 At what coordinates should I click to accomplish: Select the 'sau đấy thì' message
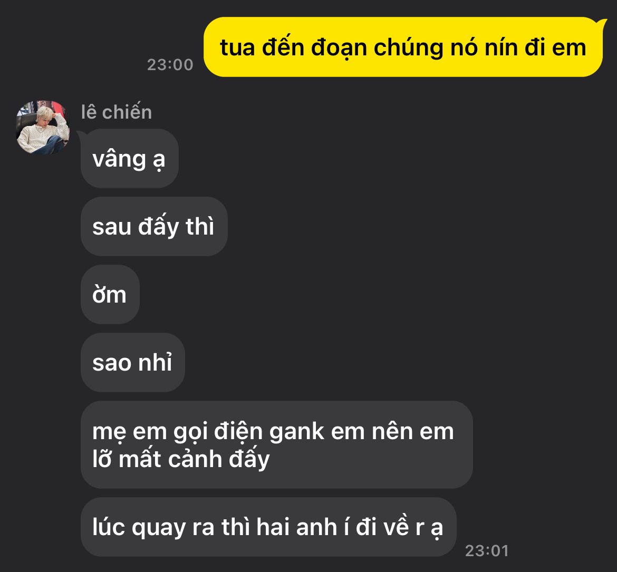point(154,227)
